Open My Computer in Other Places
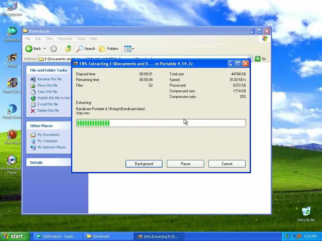The image size is (322, 241). 47,141
